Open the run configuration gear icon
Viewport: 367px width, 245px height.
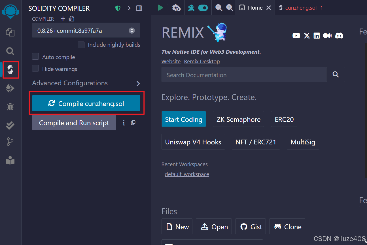[x=176, y=8]
